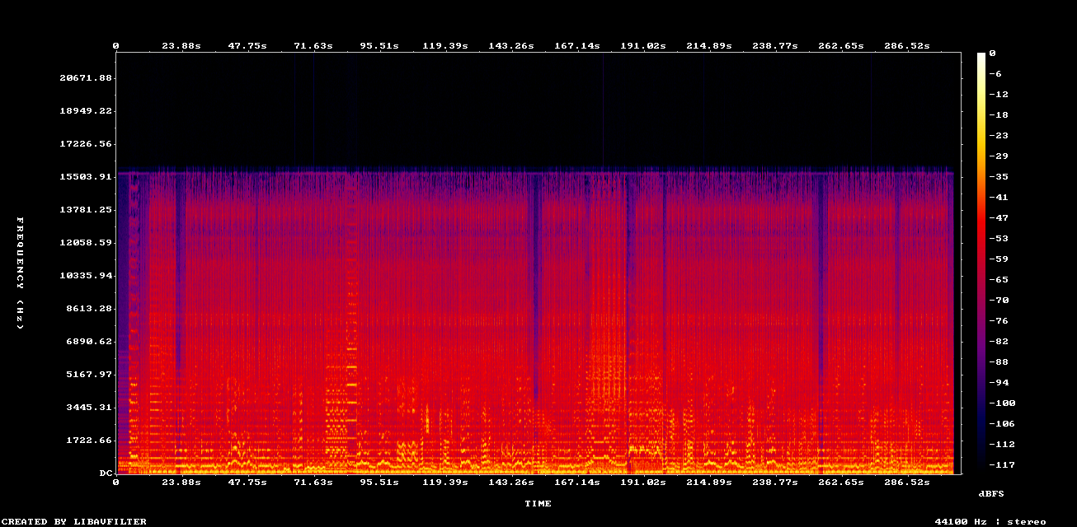Click 238.77s on the top time axis
Image resolution: width=1077 pixels, height=527 pixels.
point(774,46)
